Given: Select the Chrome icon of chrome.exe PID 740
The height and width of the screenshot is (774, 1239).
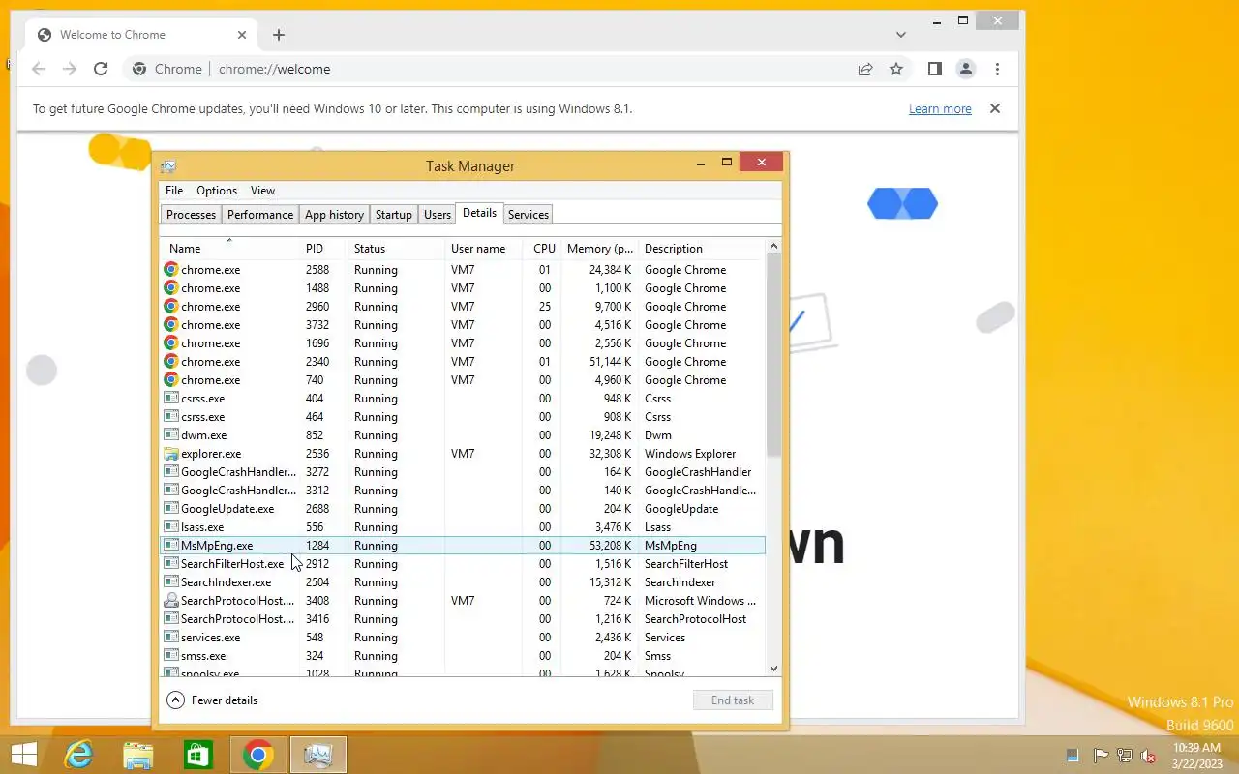Looking at the screenshot, I should tap(171, 380).
